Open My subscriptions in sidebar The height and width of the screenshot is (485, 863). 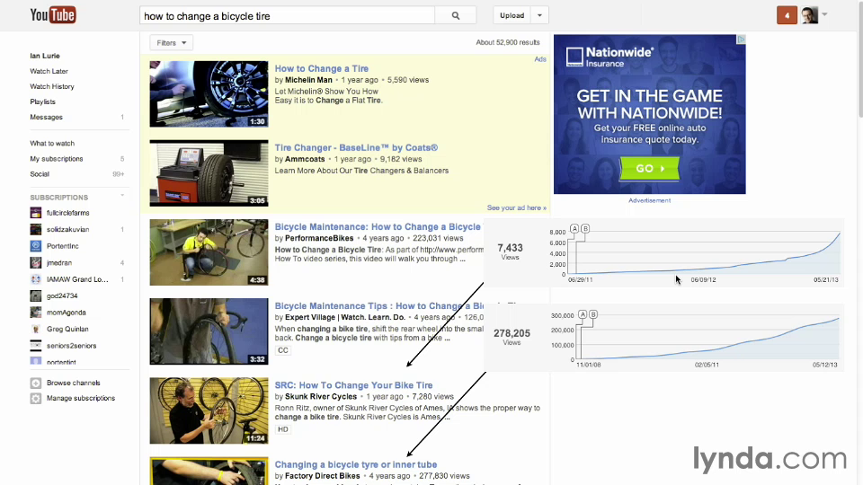click(x=56, y=158)
